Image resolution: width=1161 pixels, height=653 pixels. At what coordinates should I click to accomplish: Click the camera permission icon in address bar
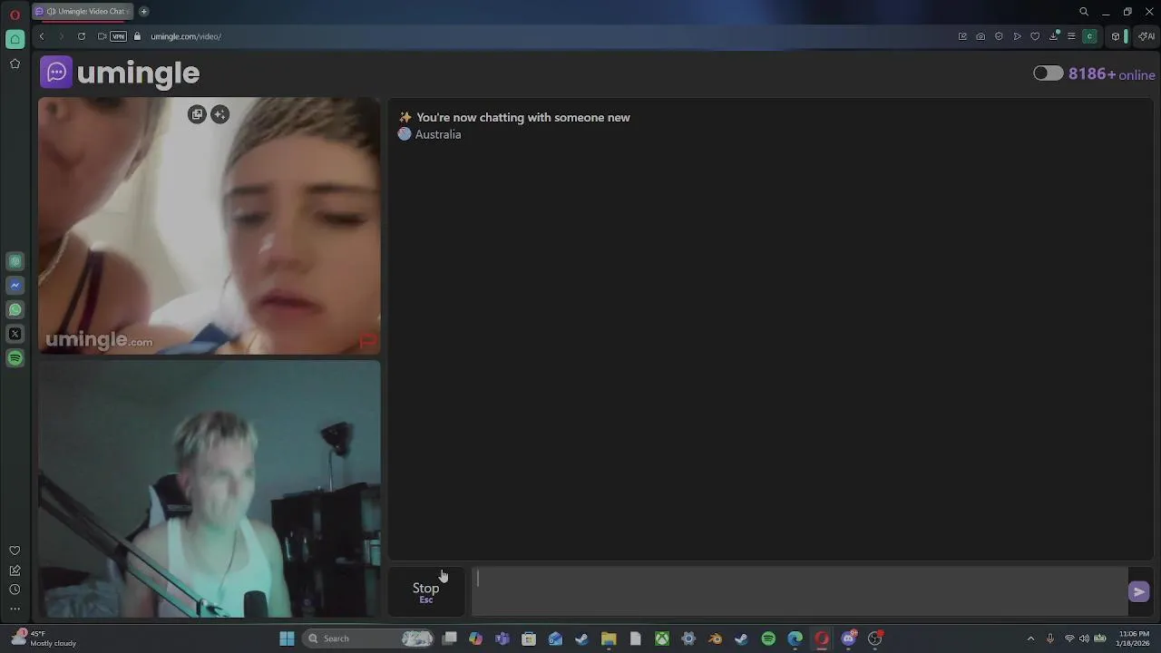[x=102, y=36]
